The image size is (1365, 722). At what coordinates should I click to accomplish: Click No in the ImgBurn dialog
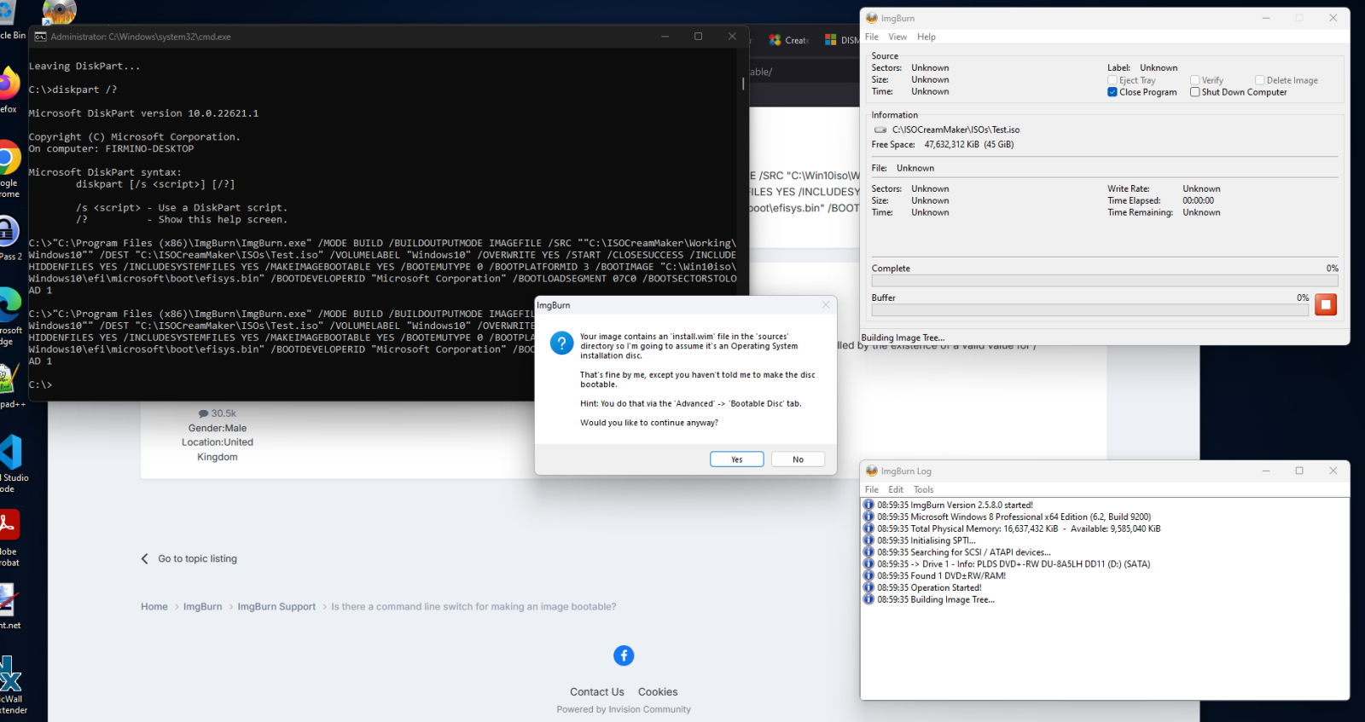[798, 459]
